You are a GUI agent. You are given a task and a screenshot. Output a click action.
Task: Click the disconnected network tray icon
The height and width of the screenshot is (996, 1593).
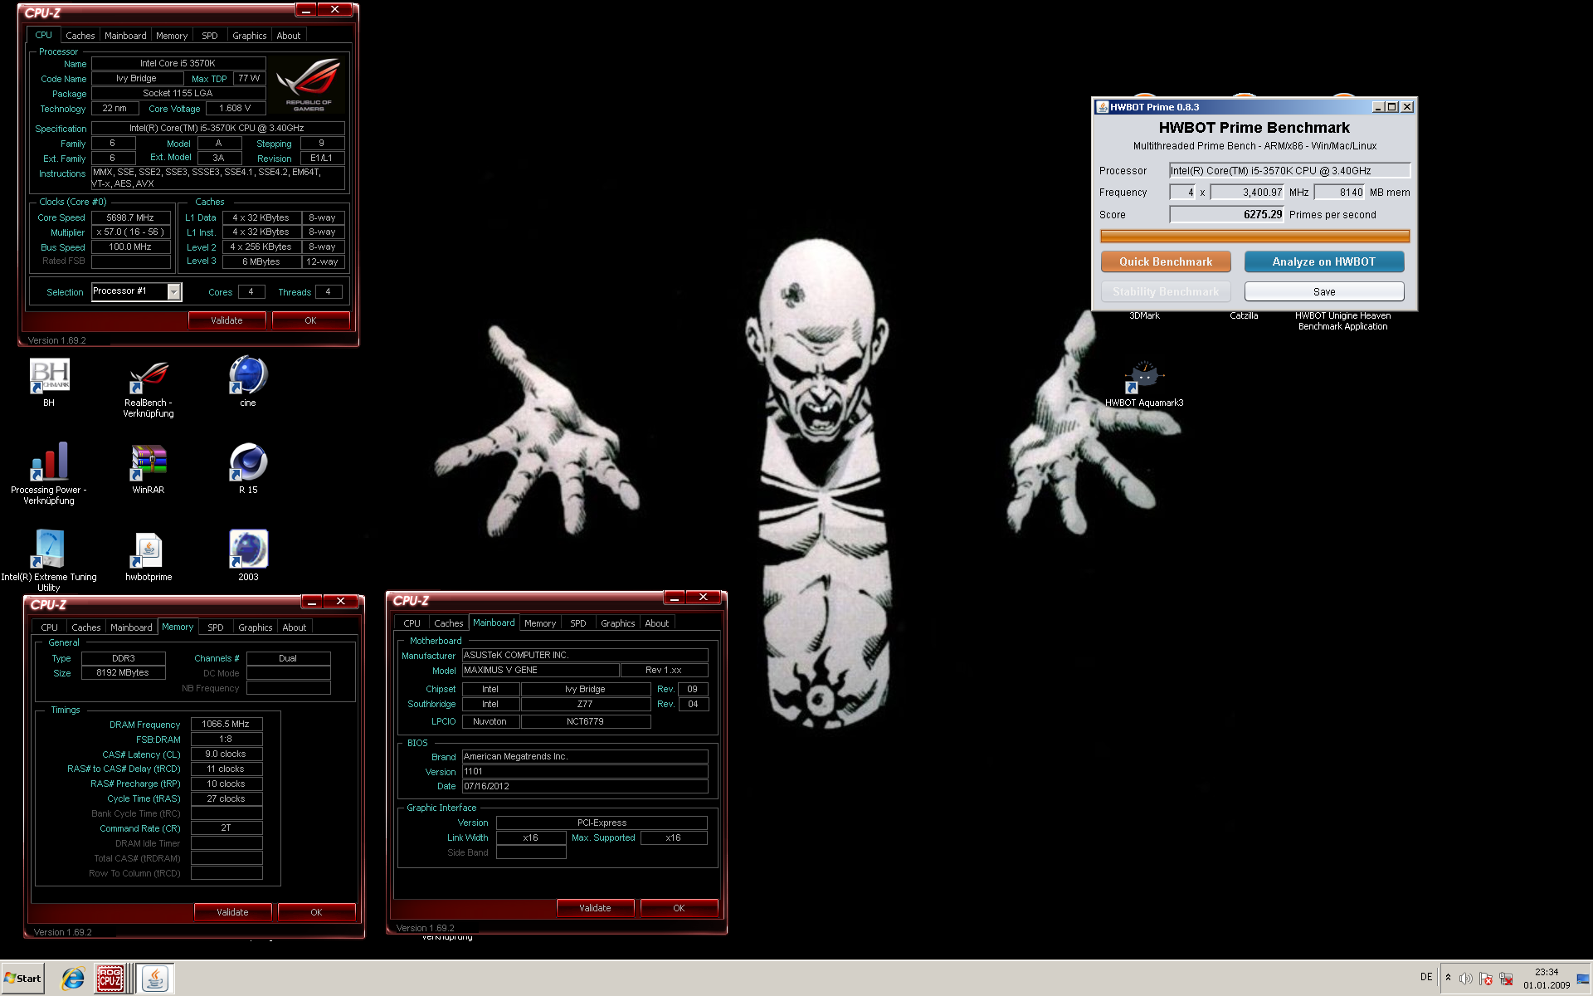coord(1506,978)
